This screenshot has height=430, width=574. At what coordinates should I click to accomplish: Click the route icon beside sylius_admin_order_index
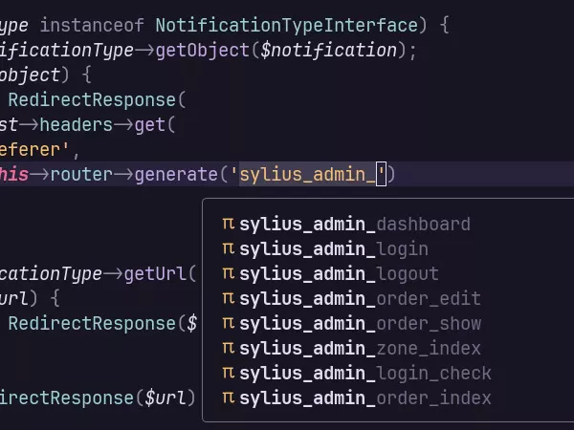click(x=228, y=398)
